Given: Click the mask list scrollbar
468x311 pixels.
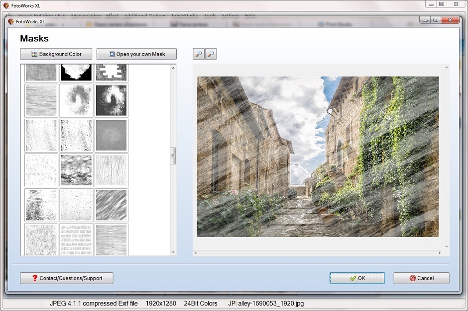Looking at the screenshot, I should click(x=173, y=156).
